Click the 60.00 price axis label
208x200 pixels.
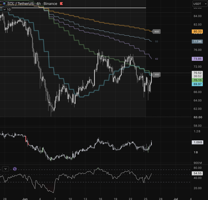(198, 117)
